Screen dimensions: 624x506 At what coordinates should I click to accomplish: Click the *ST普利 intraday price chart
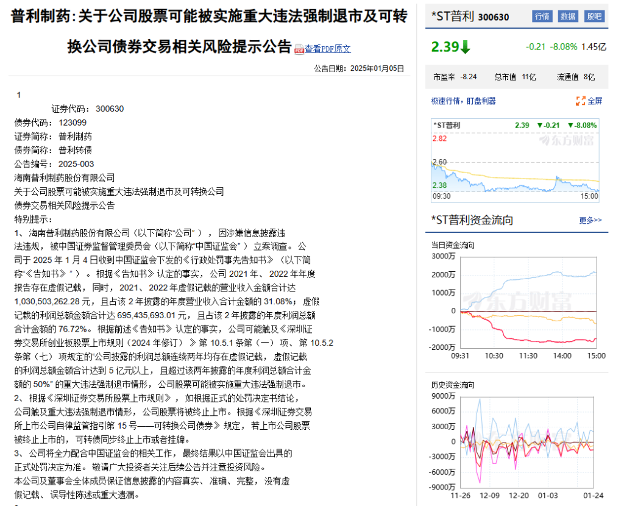tap(516, 160)
